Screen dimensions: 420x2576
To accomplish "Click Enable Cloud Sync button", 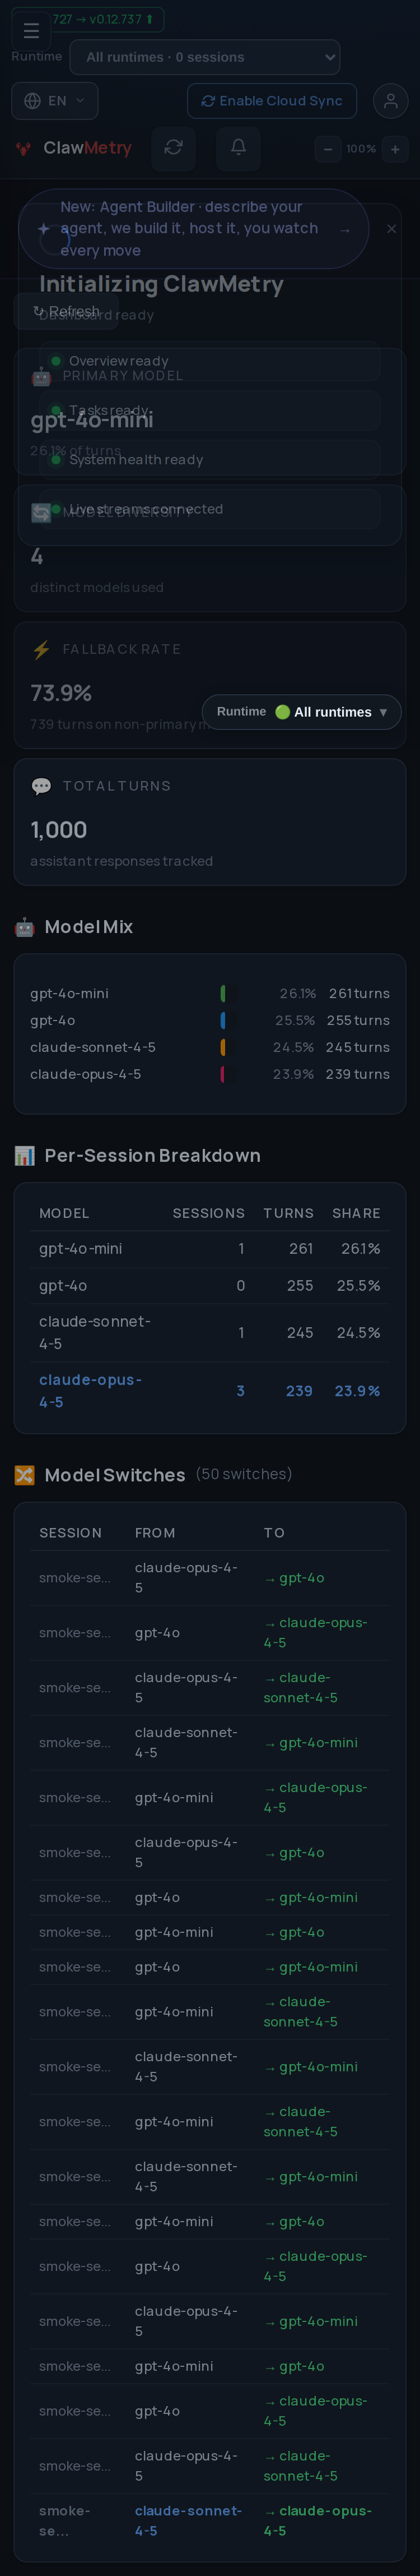I will 272,101.
